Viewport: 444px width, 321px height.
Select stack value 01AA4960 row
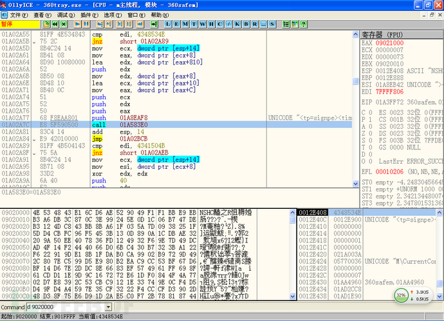(x=367, y=282)
